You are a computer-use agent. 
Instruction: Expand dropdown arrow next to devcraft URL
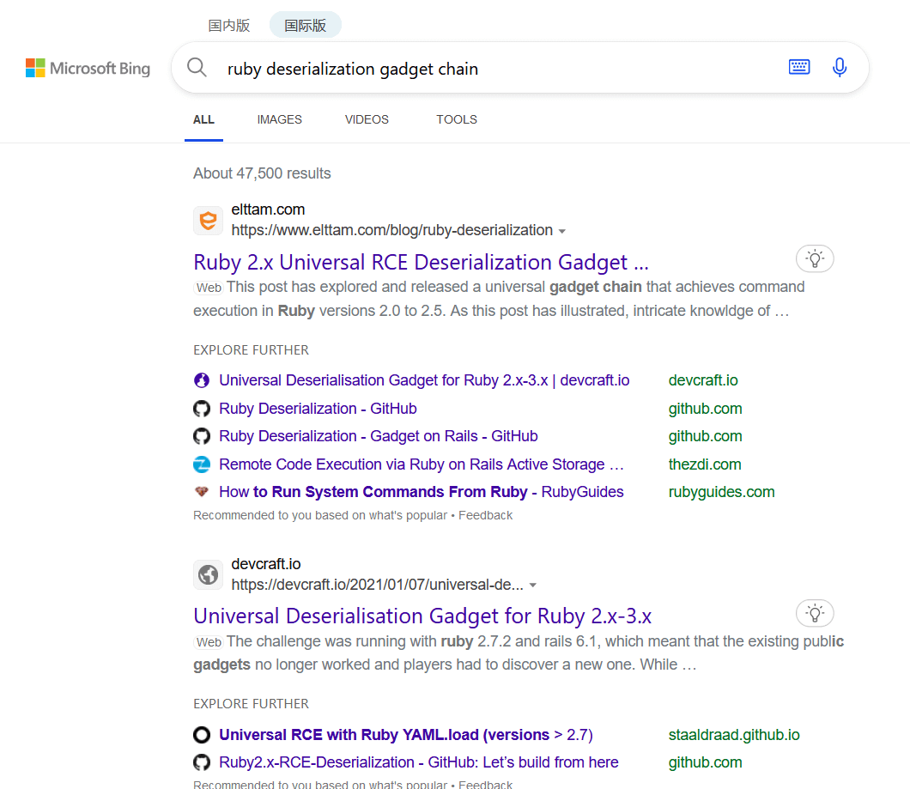tap(533, 586)
